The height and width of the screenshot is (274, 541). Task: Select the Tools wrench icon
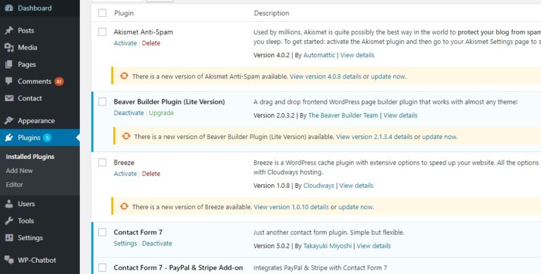pos(9,221)
